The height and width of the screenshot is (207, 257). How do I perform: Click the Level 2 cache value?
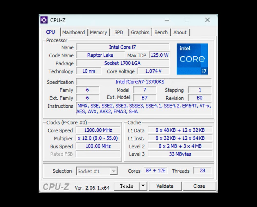coord(180,146)
